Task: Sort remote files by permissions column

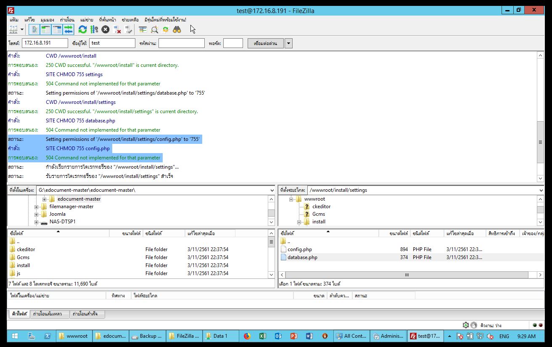Action: (x=502, y=233)
